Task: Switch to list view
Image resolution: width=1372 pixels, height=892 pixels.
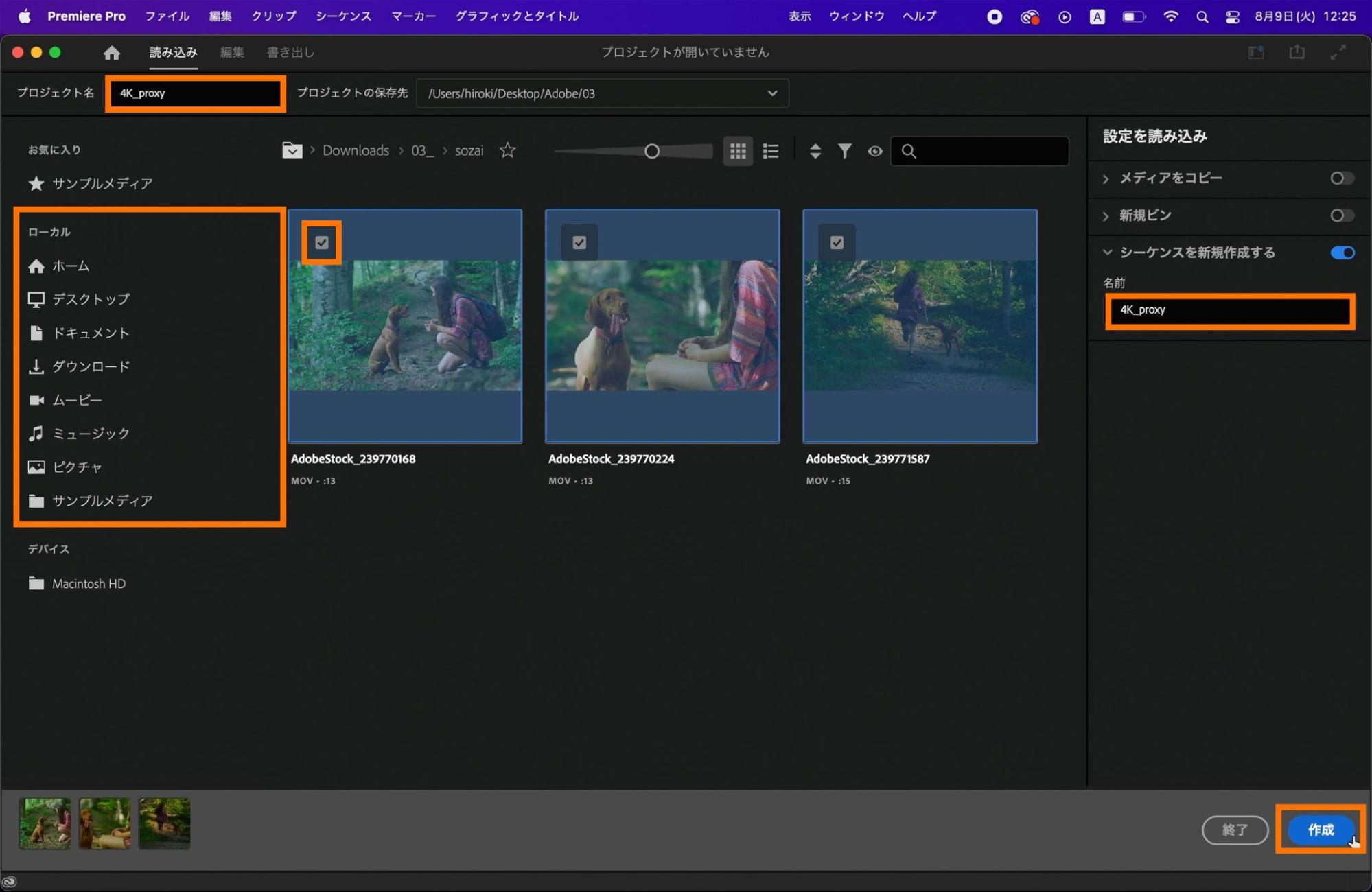Action: (x=771, y=151)
